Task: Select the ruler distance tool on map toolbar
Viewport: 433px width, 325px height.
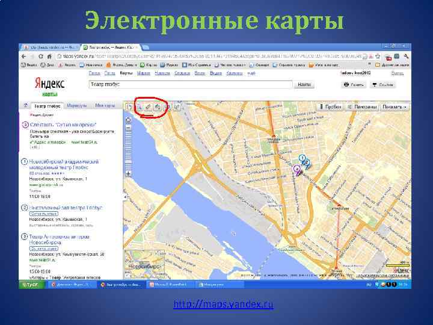Action: (149, 107)
